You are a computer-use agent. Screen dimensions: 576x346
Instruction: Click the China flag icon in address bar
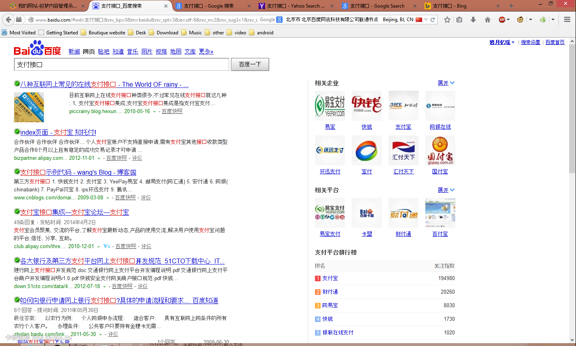pos(419,20)
